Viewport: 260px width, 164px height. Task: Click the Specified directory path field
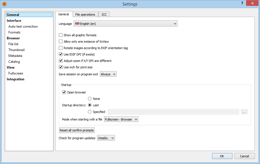[x=173, y=112]
